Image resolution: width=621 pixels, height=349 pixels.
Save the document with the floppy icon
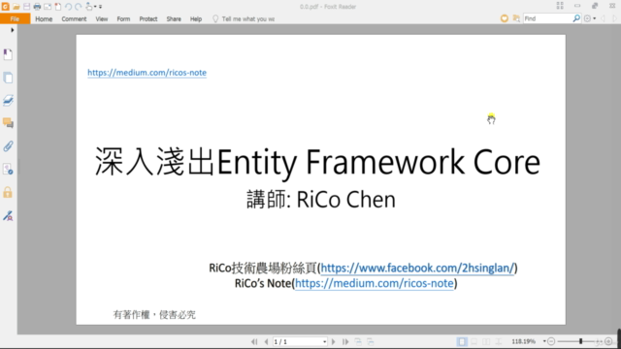pyautogui.click(x=26, y=7)
